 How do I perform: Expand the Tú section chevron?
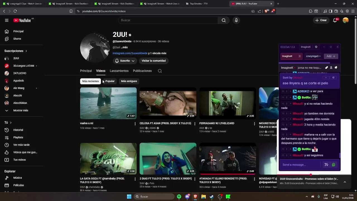click(11, 123)
